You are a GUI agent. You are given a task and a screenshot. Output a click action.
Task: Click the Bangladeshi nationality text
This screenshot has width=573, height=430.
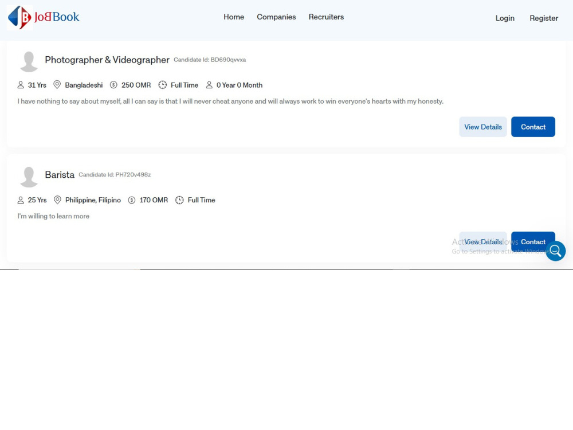tap(84, 85)
